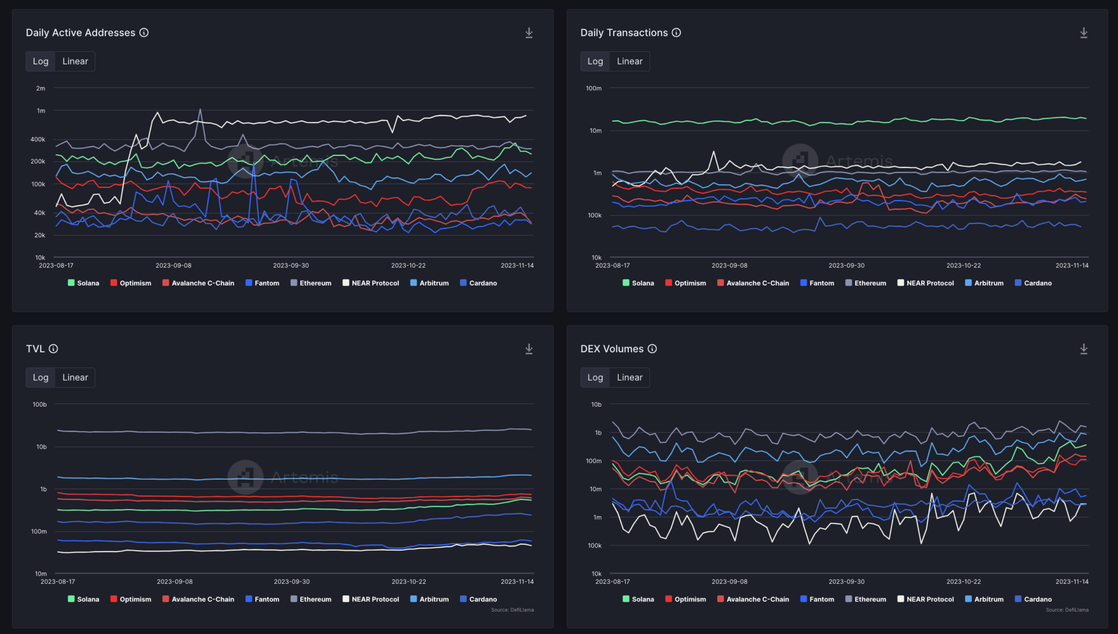Switch the Daily Active Addresses chart to Linear scale
This screenshot has height=634, width=1118.
pyautogui.click(x=75, y=62)
